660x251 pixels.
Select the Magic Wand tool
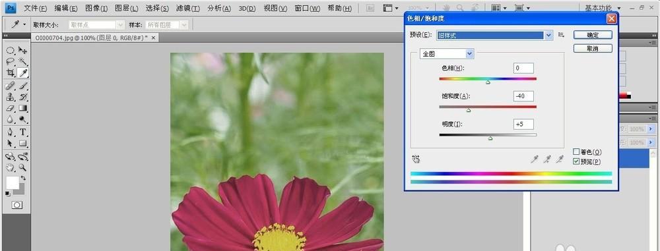23,61
